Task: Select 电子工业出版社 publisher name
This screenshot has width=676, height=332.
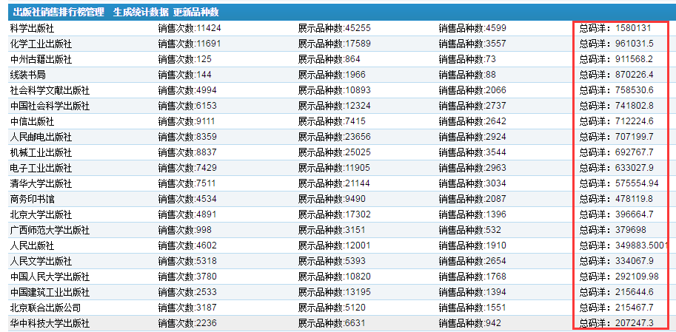Action: (41, 168)
